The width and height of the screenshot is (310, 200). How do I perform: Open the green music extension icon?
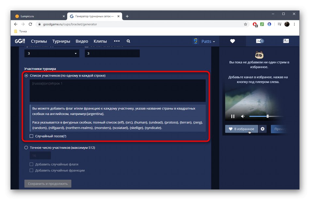click(262, 24)
